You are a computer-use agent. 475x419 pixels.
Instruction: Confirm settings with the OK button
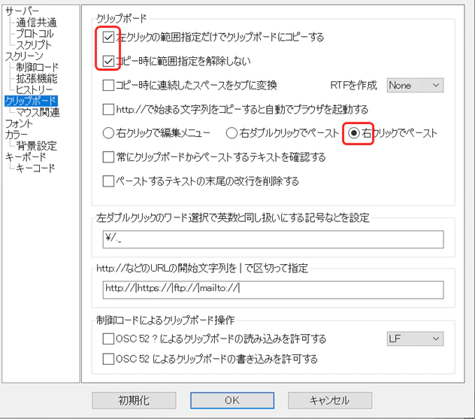point(232,400)
